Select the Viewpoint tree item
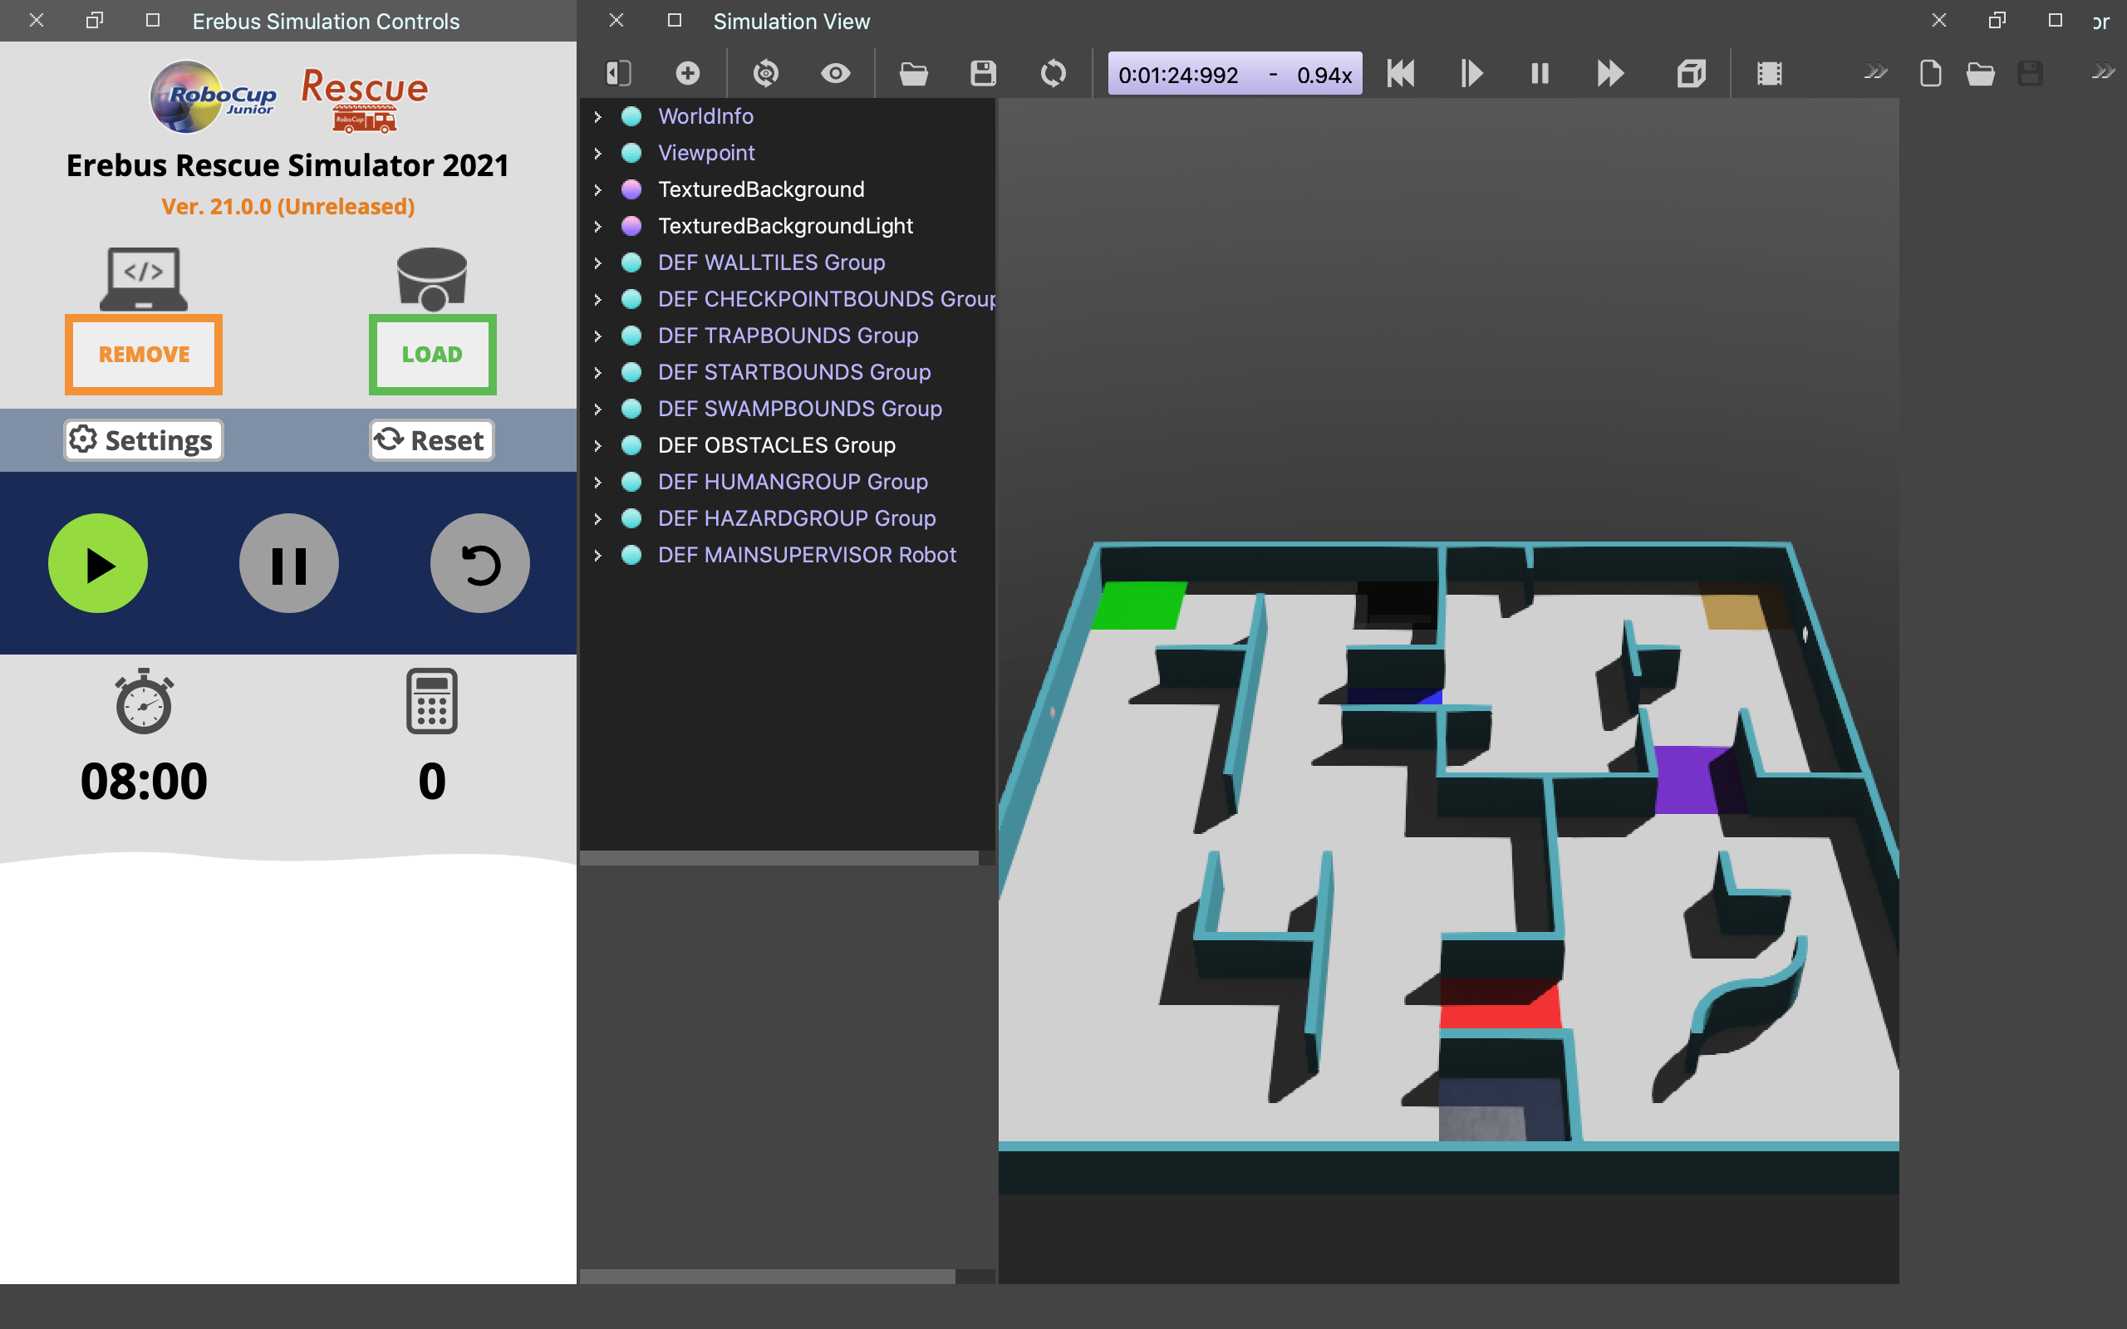2127x1329 pixels. click(x=705, y=153)
